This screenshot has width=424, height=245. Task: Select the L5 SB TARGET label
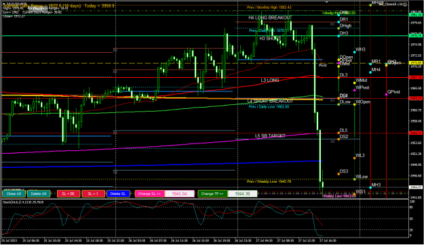pyautogui.click(x=270, y=136)
